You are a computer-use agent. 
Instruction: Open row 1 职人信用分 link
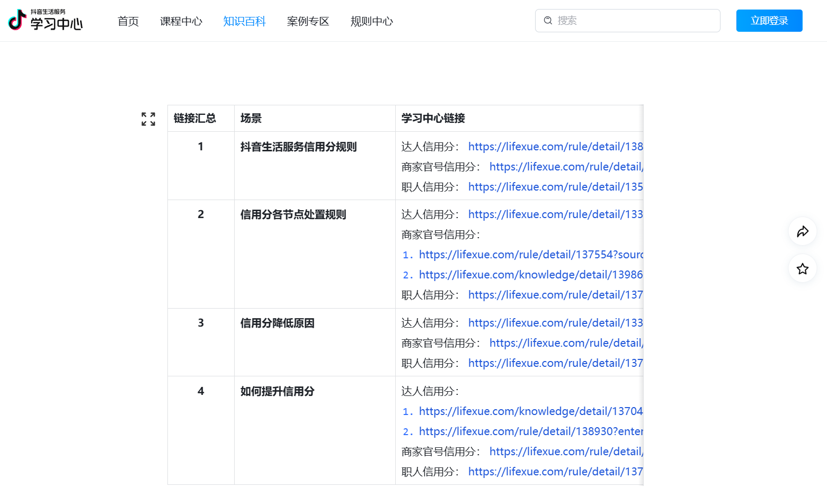(x=555, y=187)
